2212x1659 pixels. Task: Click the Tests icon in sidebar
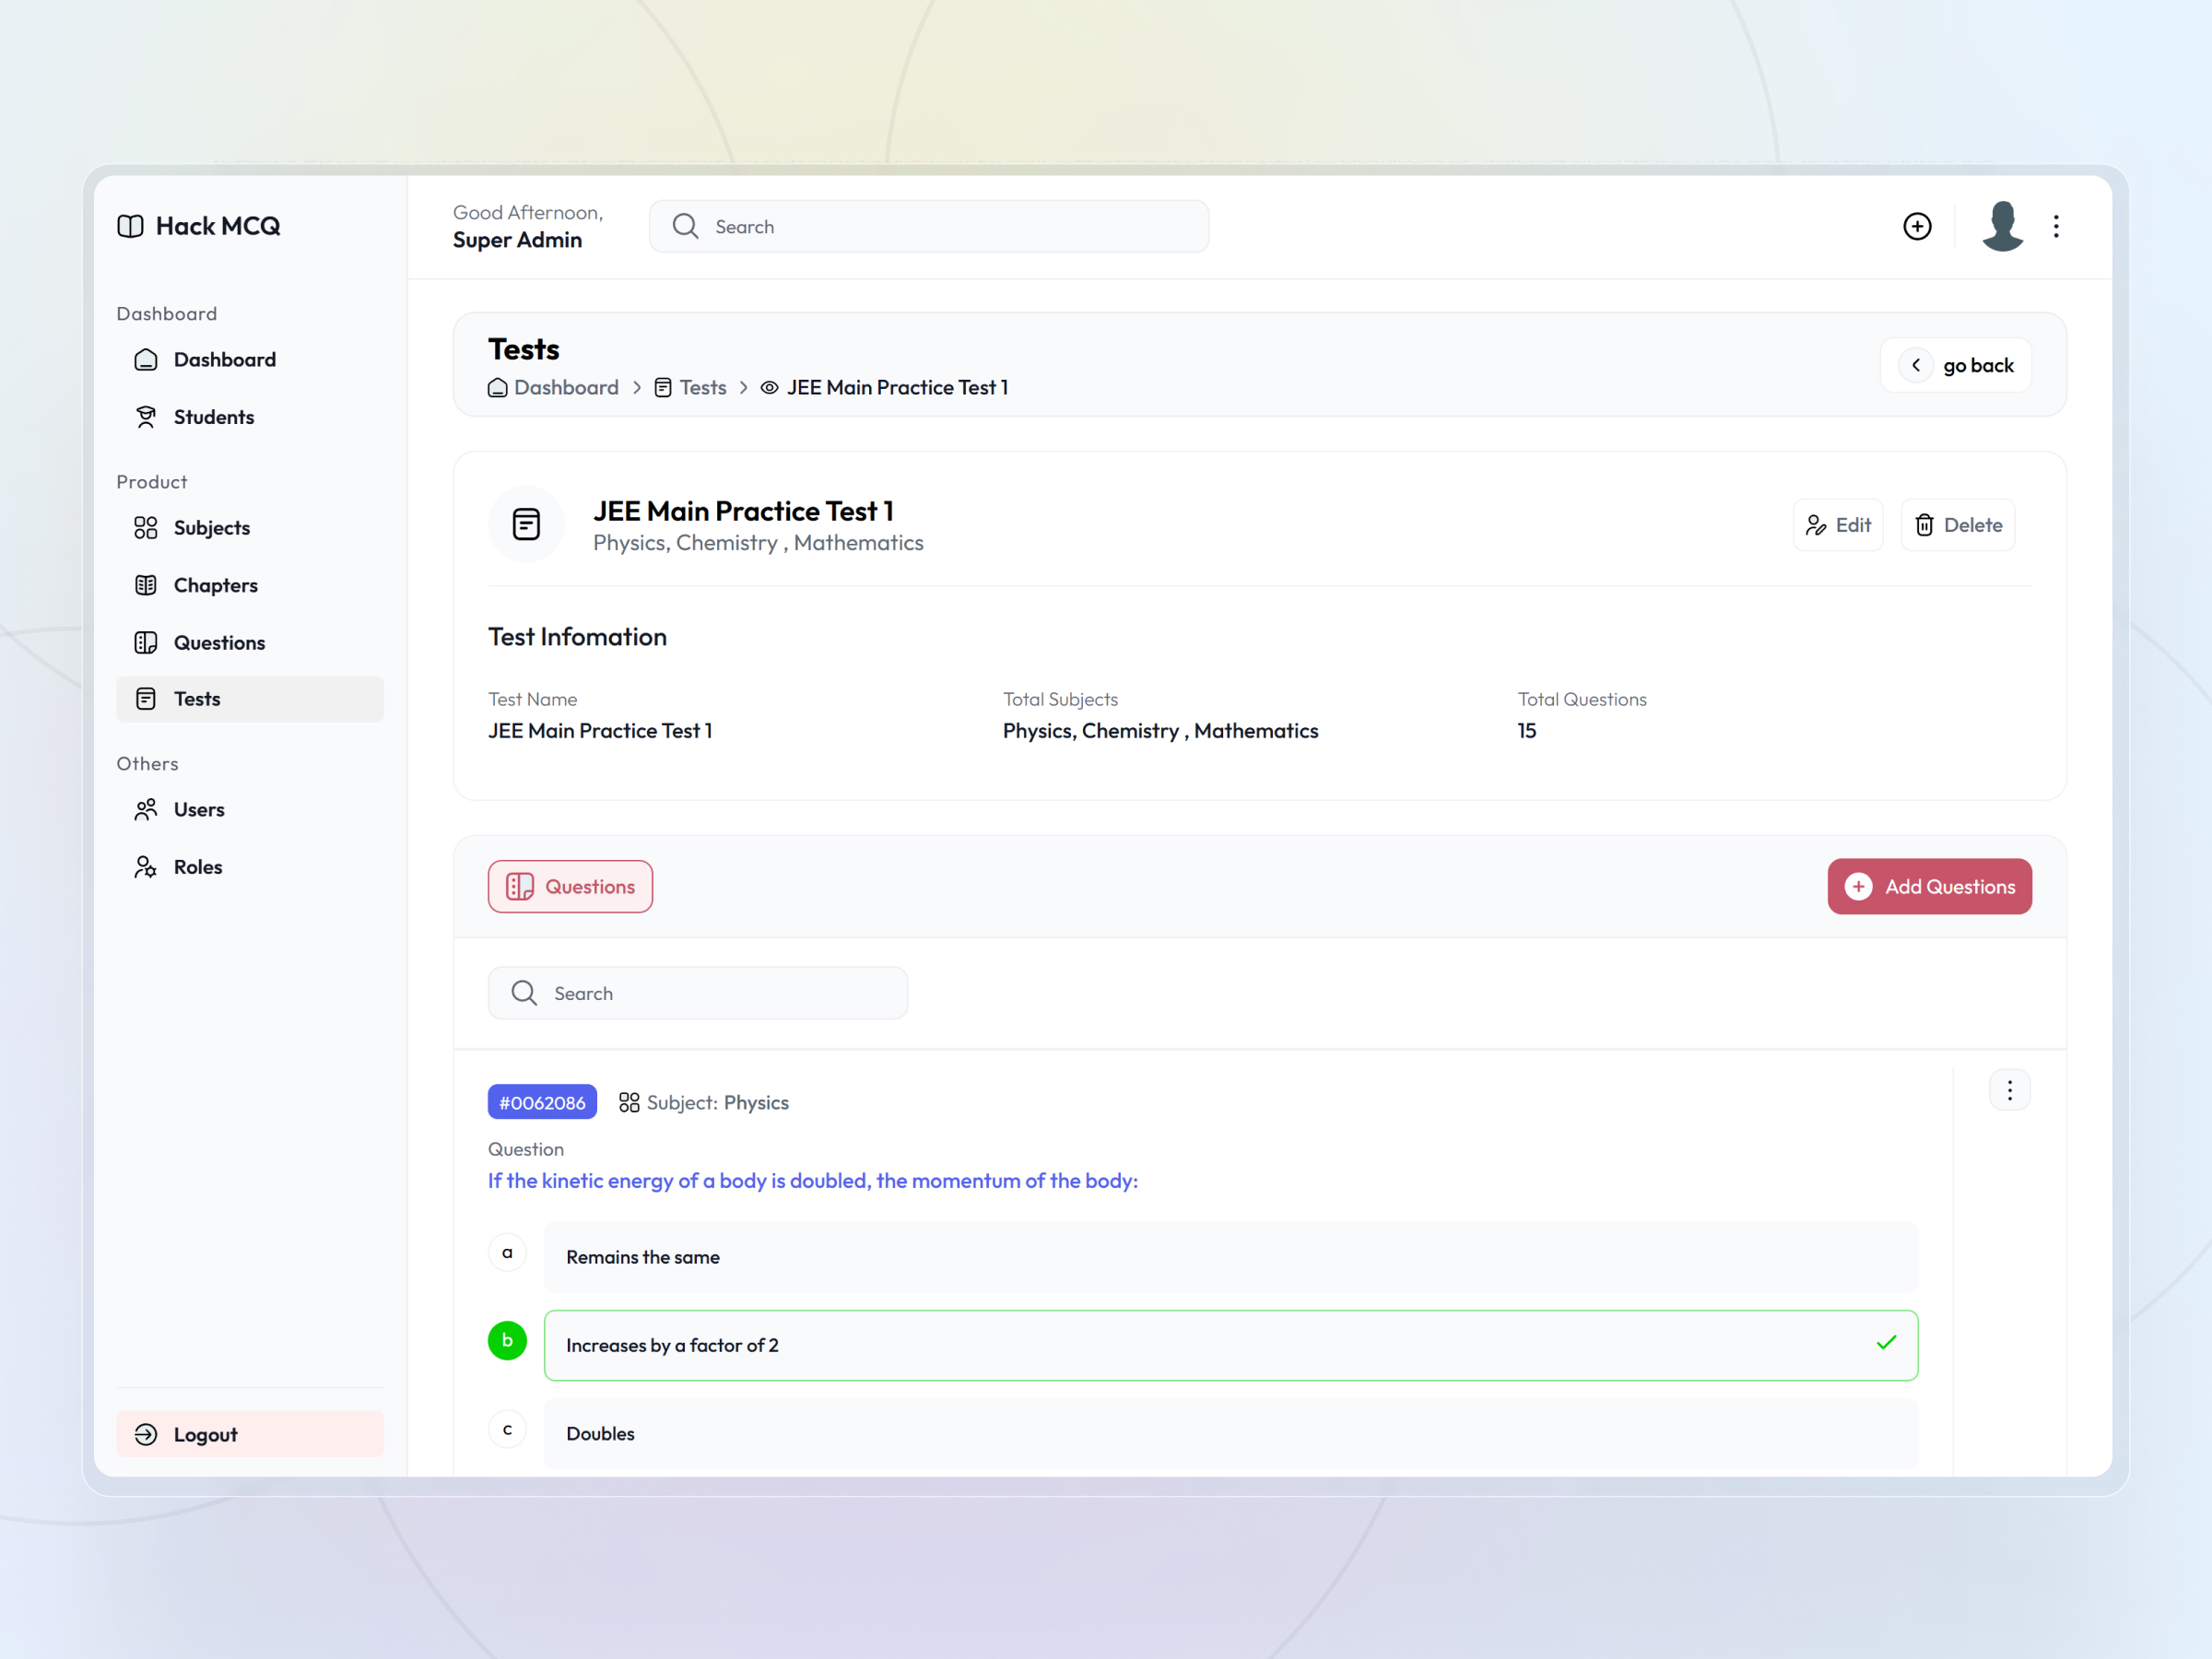[x=146, y=699]
